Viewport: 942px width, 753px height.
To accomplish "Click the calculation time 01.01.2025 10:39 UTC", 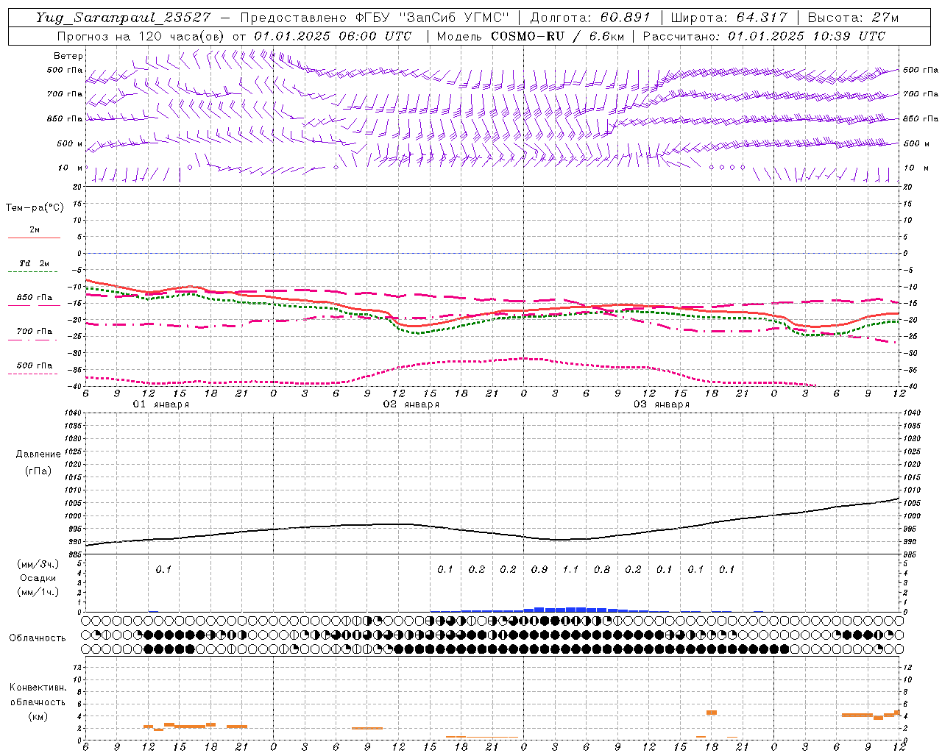I will tap(807, 36).
